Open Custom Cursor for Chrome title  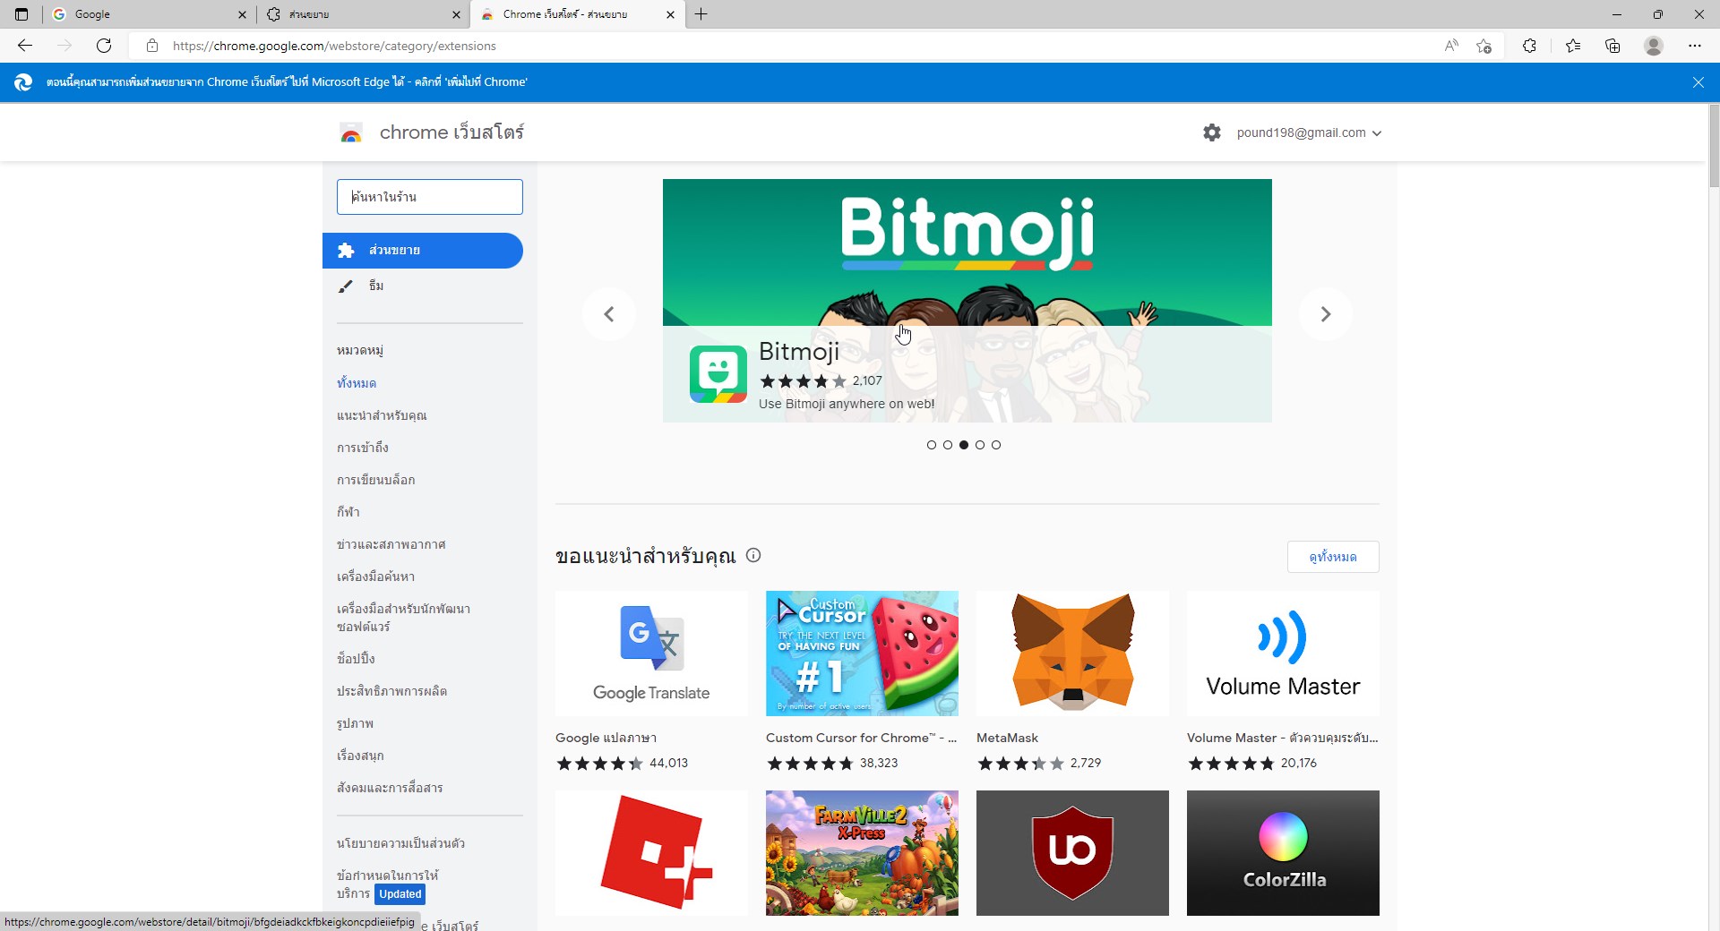pos(862,738)
